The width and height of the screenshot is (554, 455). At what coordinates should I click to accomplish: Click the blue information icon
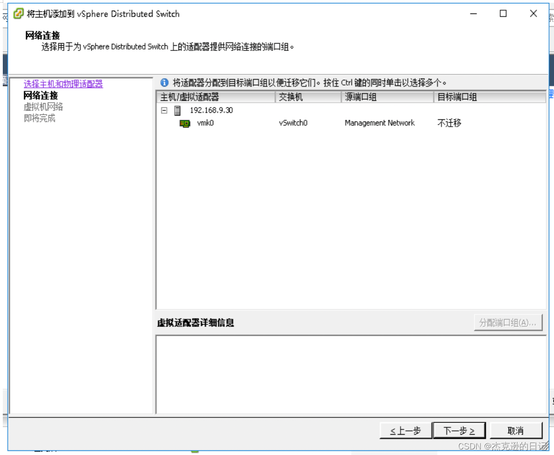[x=164, y=82]
